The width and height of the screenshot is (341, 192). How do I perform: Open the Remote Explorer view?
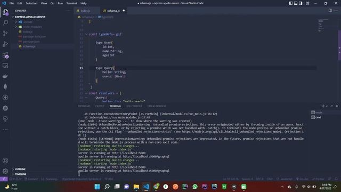[5, 66]
